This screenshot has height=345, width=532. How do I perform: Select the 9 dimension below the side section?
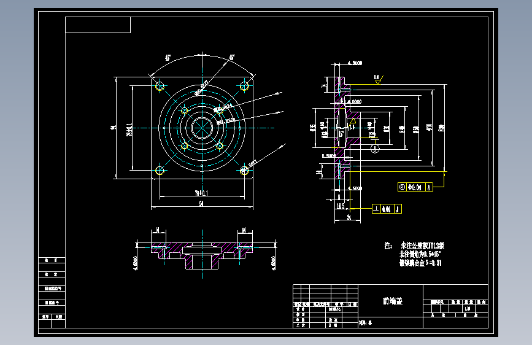pyautogui.click(x=339, y=196)
